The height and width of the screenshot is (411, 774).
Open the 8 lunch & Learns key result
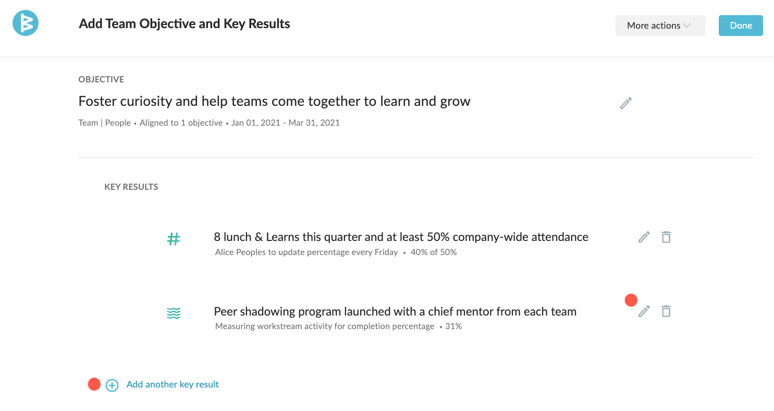click(x=401, y=237)
